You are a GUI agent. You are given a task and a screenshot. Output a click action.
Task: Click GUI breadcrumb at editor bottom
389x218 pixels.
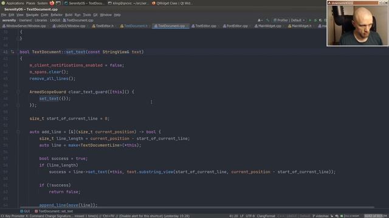coord(25,211)
